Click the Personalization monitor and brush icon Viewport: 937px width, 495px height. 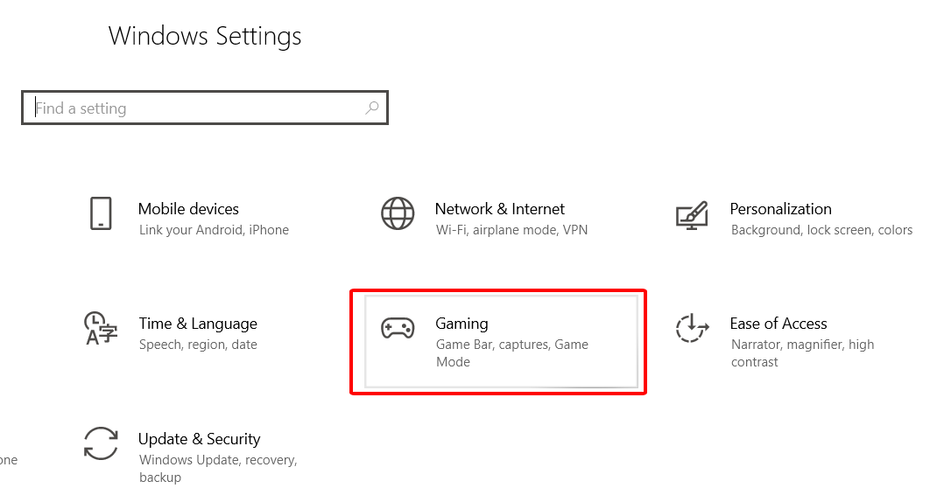point(692,214)
